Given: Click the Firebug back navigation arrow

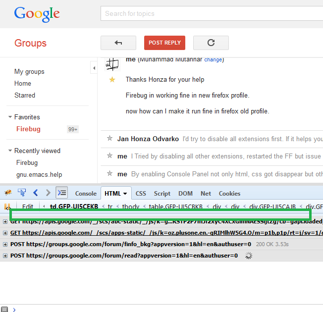Looking at the screenshot, I should tap(36, 193).
